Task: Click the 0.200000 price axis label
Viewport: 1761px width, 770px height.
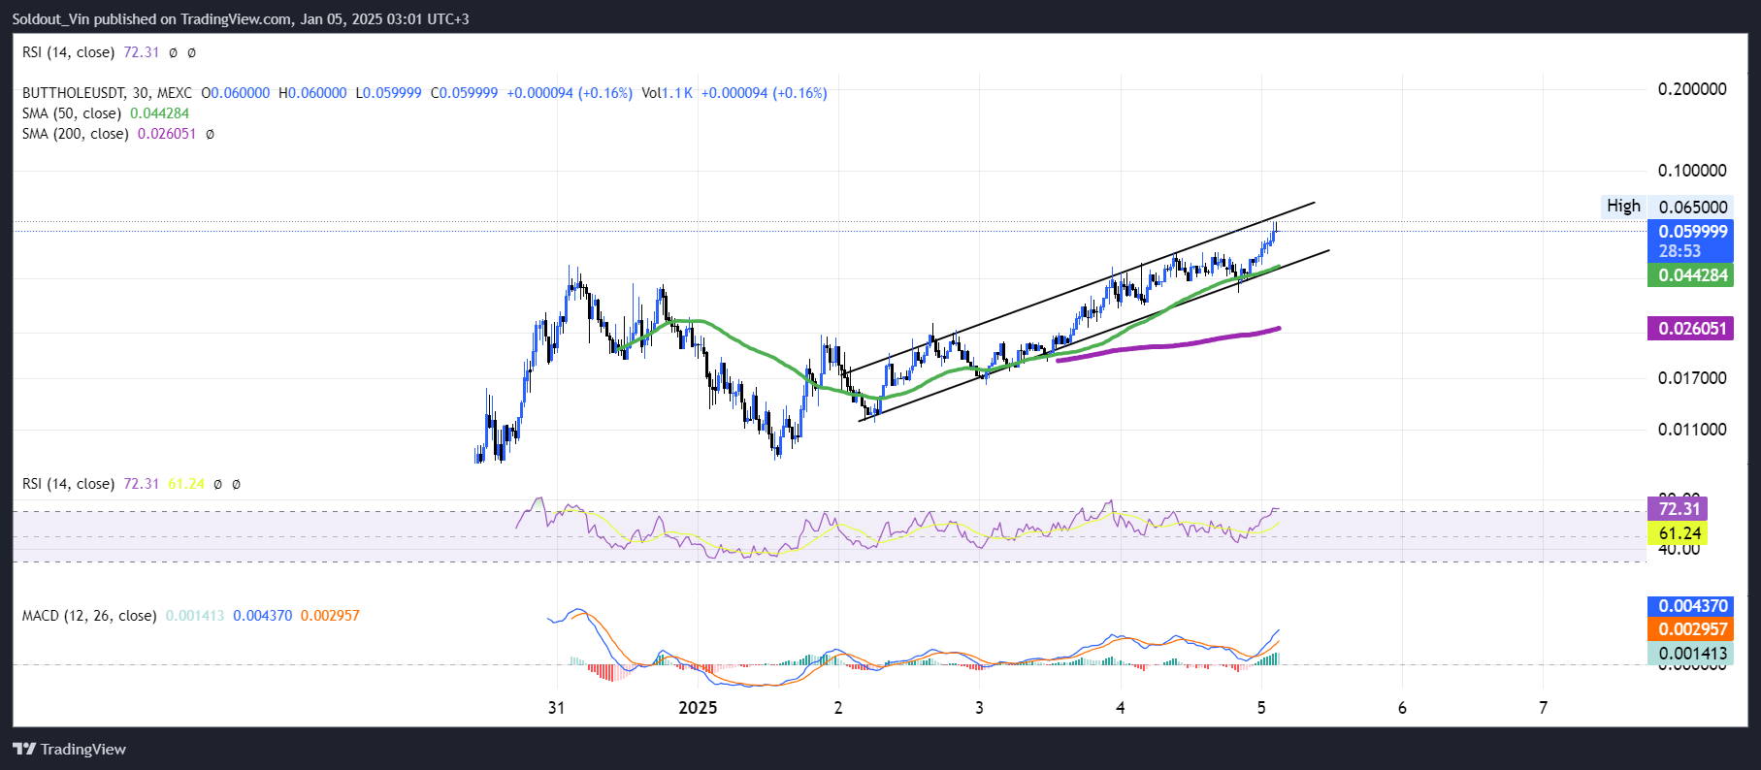Action: [x=1692, y=89]
